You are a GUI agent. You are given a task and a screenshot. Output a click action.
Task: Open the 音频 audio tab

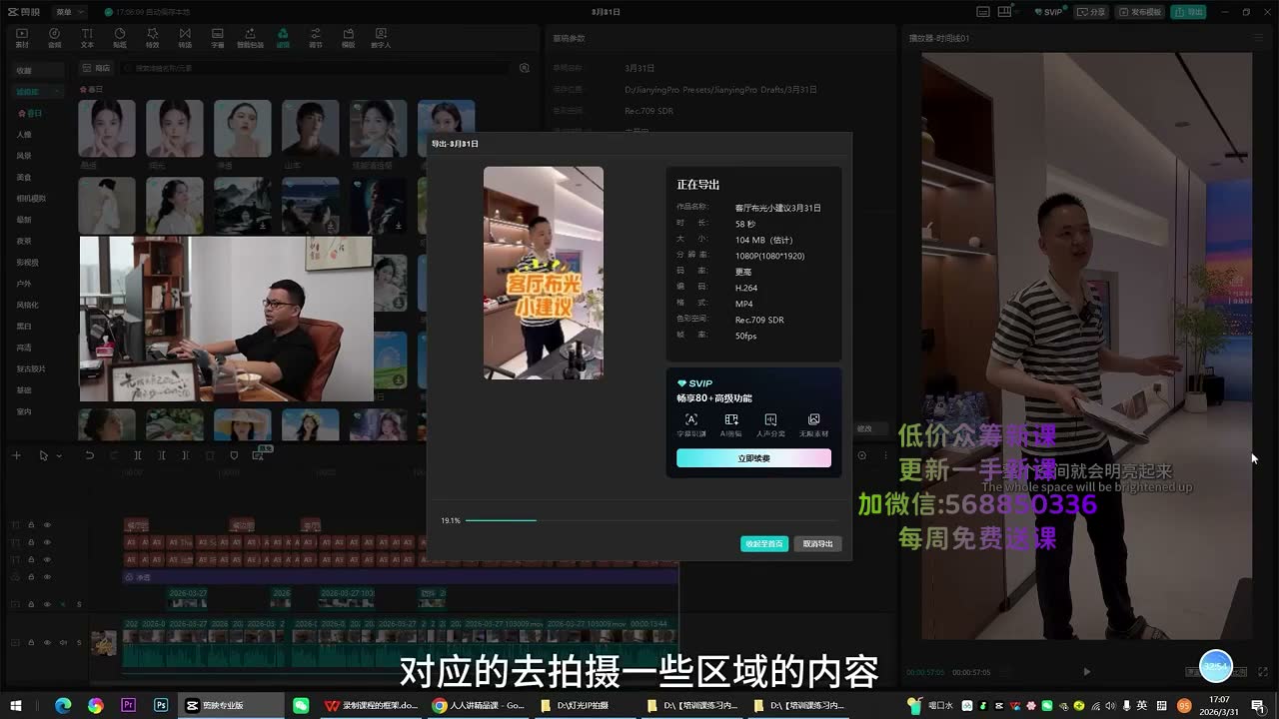(x=54, y=38)
